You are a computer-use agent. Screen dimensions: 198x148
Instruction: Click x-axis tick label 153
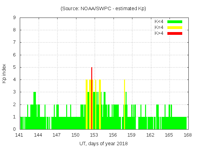click(94, 135)
